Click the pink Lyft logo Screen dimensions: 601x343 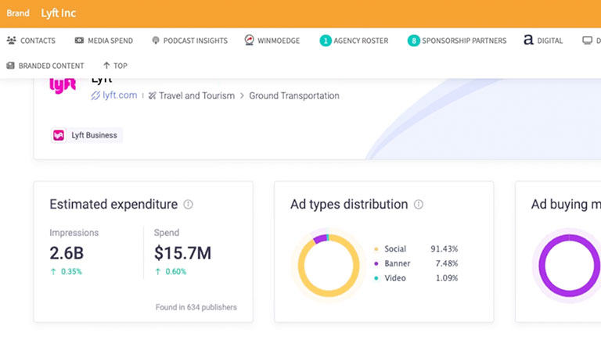[x=63, y=86]
